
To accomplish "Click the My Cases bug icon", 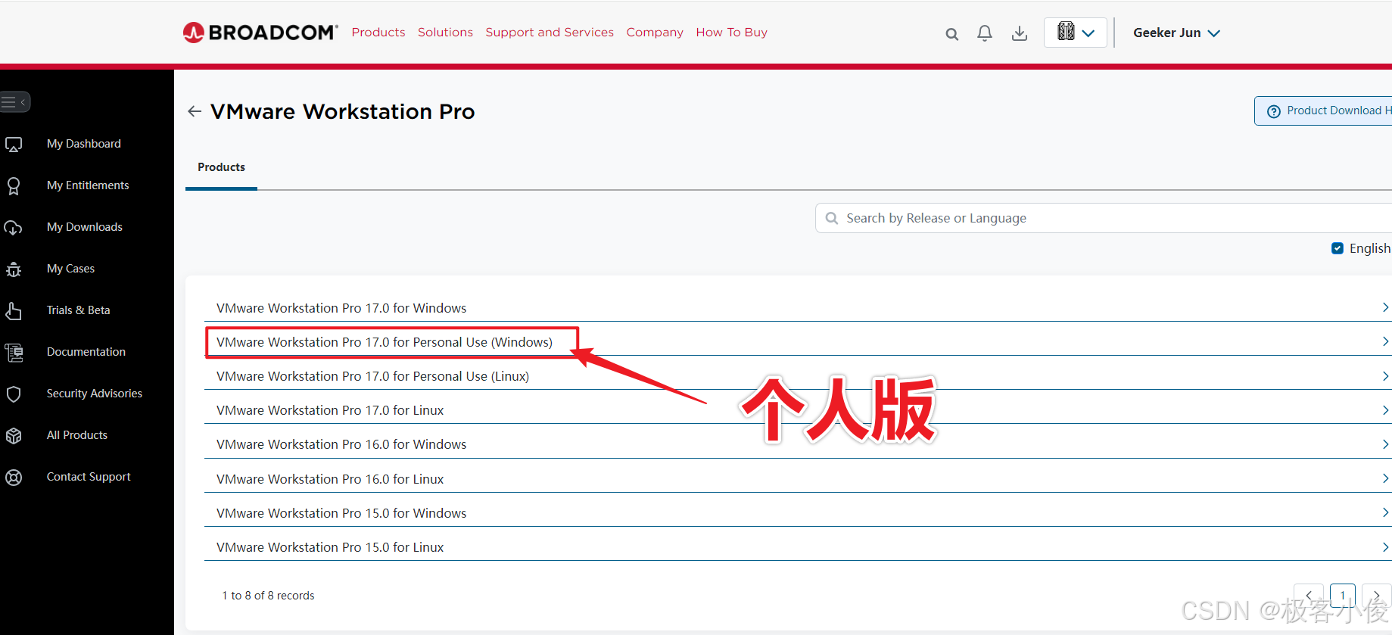I will click(14, 269).
